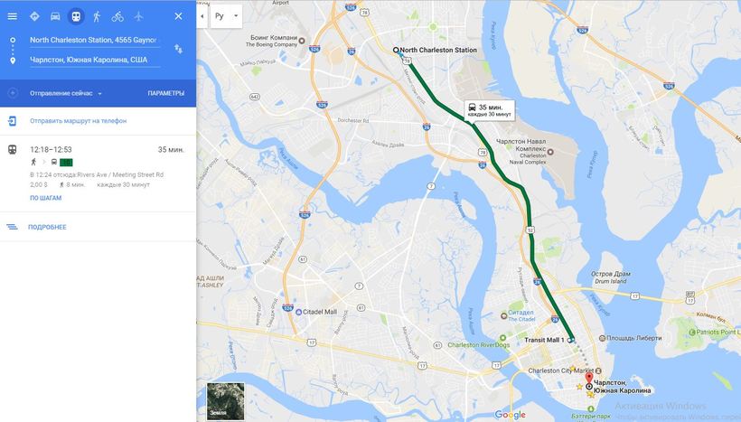Send route to phone link
The image size is (741, 422).
78,120
